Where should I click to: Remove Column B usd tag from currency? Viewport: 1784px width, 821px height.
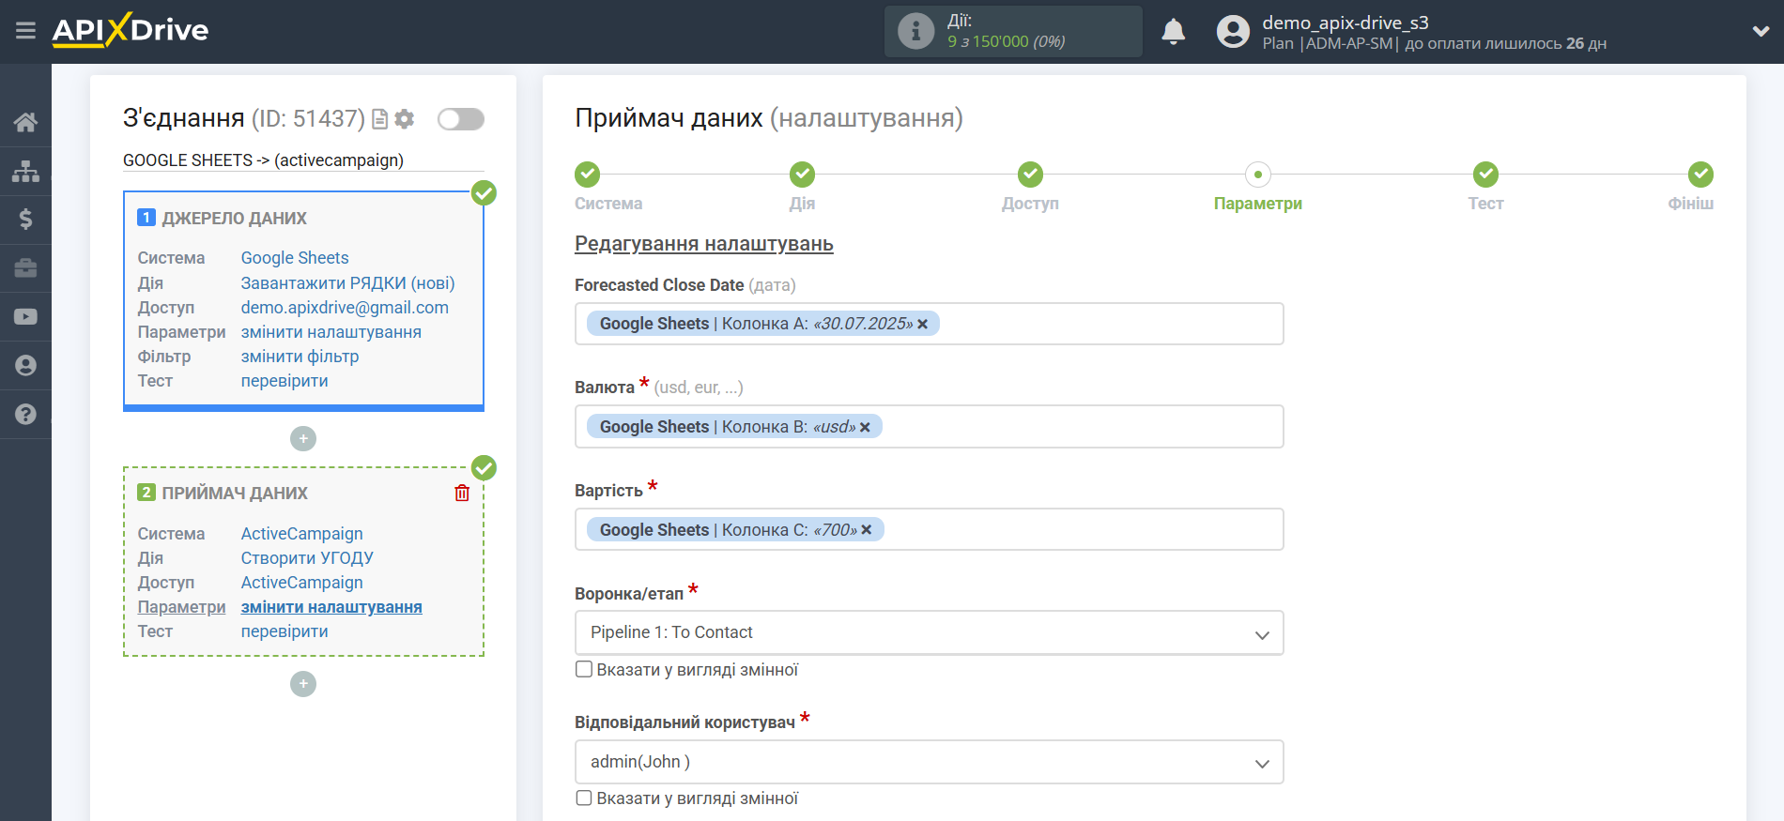tap(865, 427)
